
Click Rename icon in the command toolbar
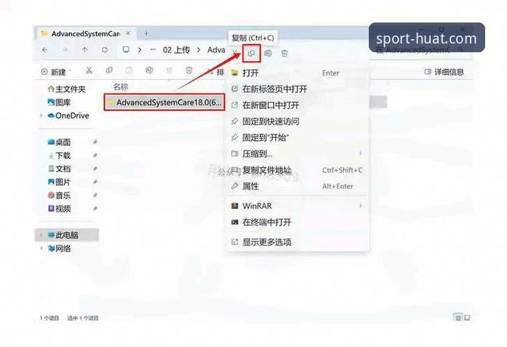[x=148, y=70]
